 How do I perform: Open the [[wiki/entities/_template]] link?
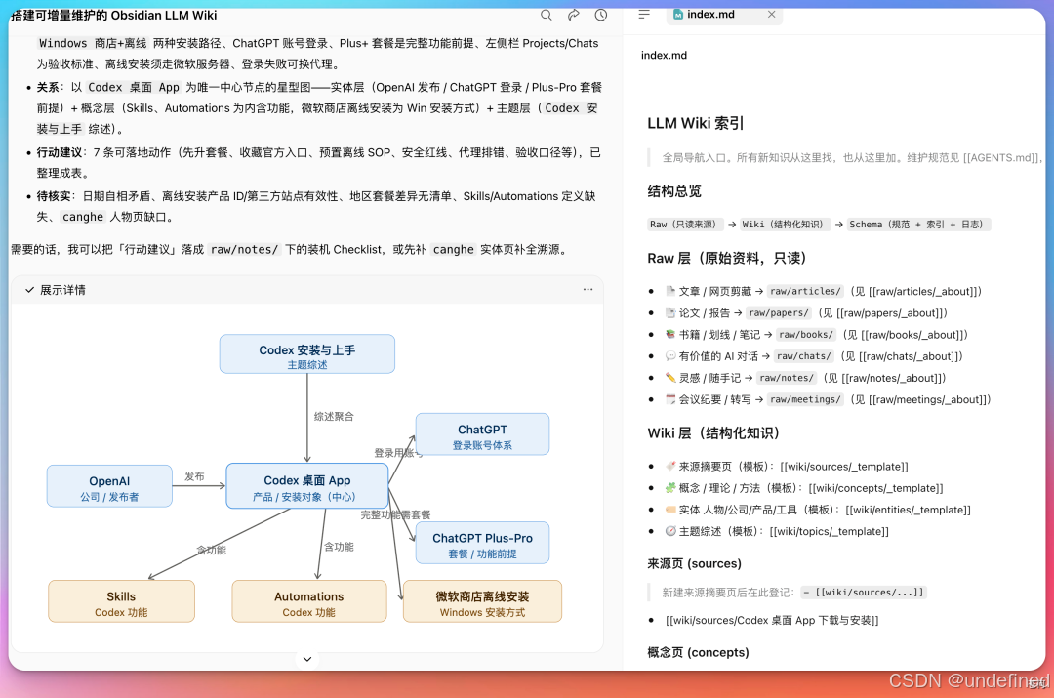pyautogui.click(x=909, y=509)
